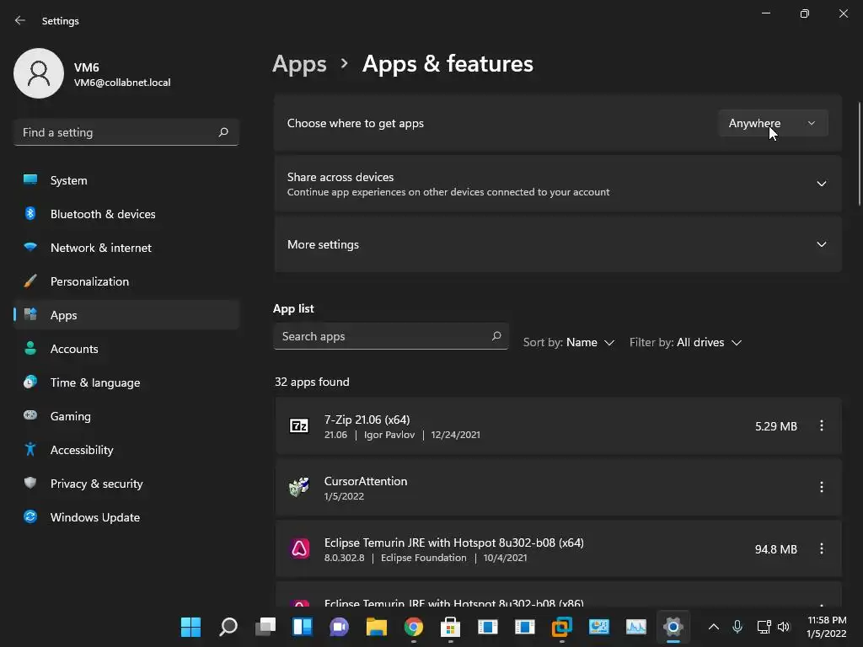Go back with the Settings back arrow
This screenshot has height=647, width=863.
(x=20, y=20)
